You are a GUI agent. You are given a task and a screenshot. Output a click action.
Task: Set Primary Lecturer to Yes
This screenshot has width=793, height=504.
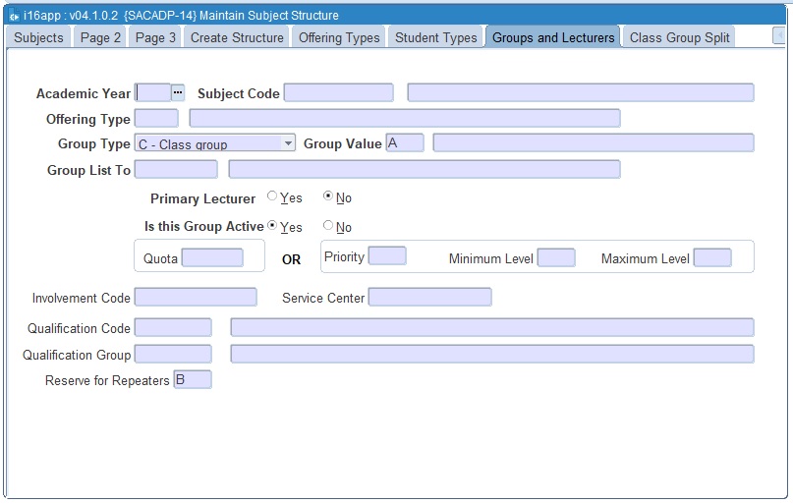tap(272, 196)
